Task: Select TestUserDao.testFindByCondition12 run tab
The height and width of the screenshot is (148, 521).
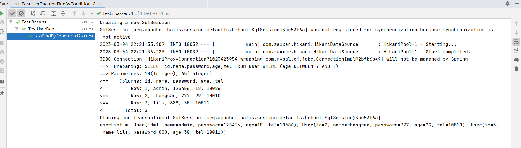Action: [x=58, y=4]
